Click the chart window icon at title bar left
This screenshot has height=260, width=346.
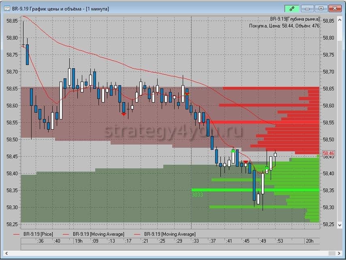pos(6,8)
